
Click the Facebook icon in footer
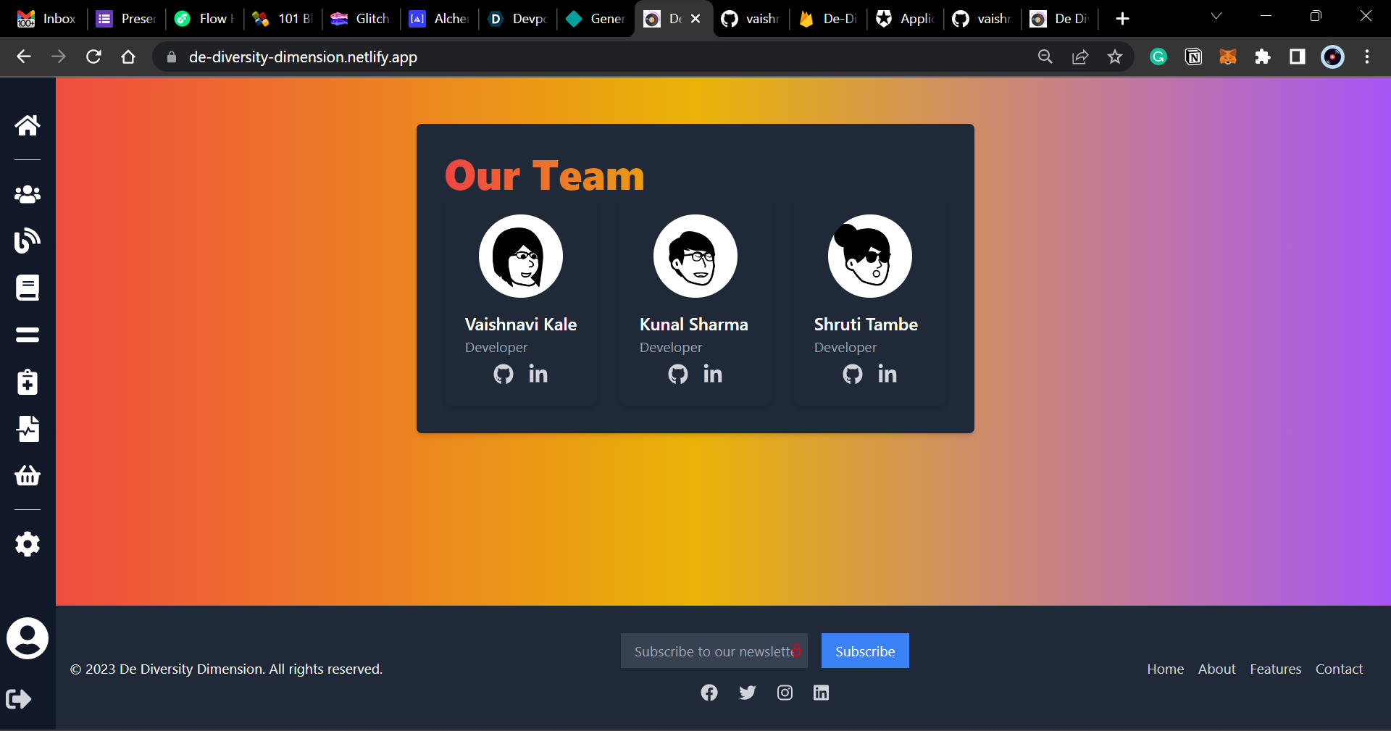point(709,693)
